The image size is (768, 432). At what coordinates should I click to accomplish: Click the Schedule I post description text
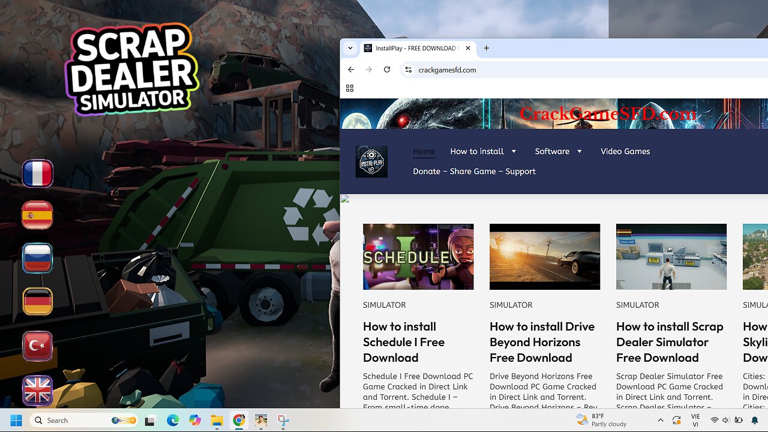click(x=418, y=390)
